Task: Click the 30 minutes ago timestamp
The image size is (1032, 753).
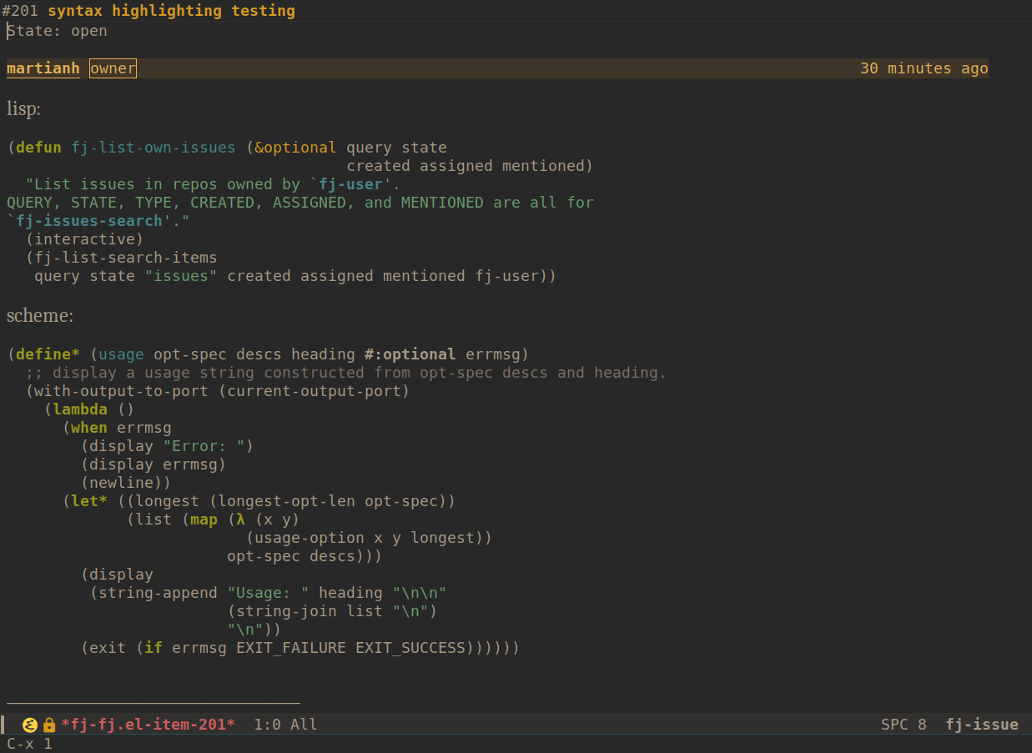Action: click(x=924, y=68)
